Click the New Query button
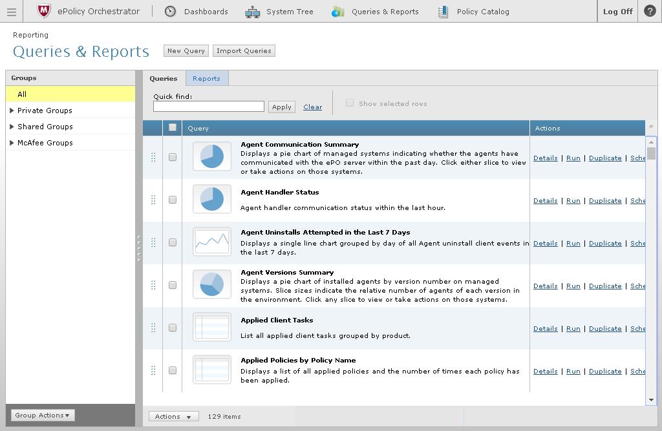This screenshot has width=662, height=431. click(186, 50)
